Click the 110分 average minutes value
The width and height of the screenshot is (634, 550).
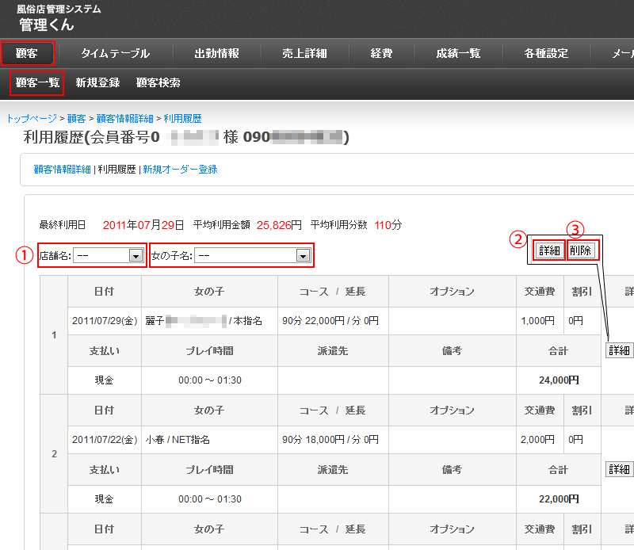(x=388, y=225)
